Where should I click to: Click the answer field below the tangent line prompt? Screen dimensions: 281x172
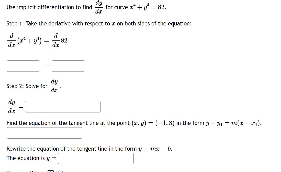44,133
